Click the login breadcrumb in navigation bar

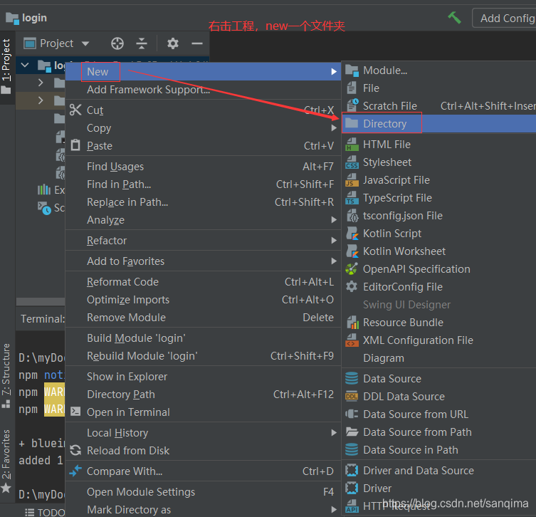pos(26,18)
